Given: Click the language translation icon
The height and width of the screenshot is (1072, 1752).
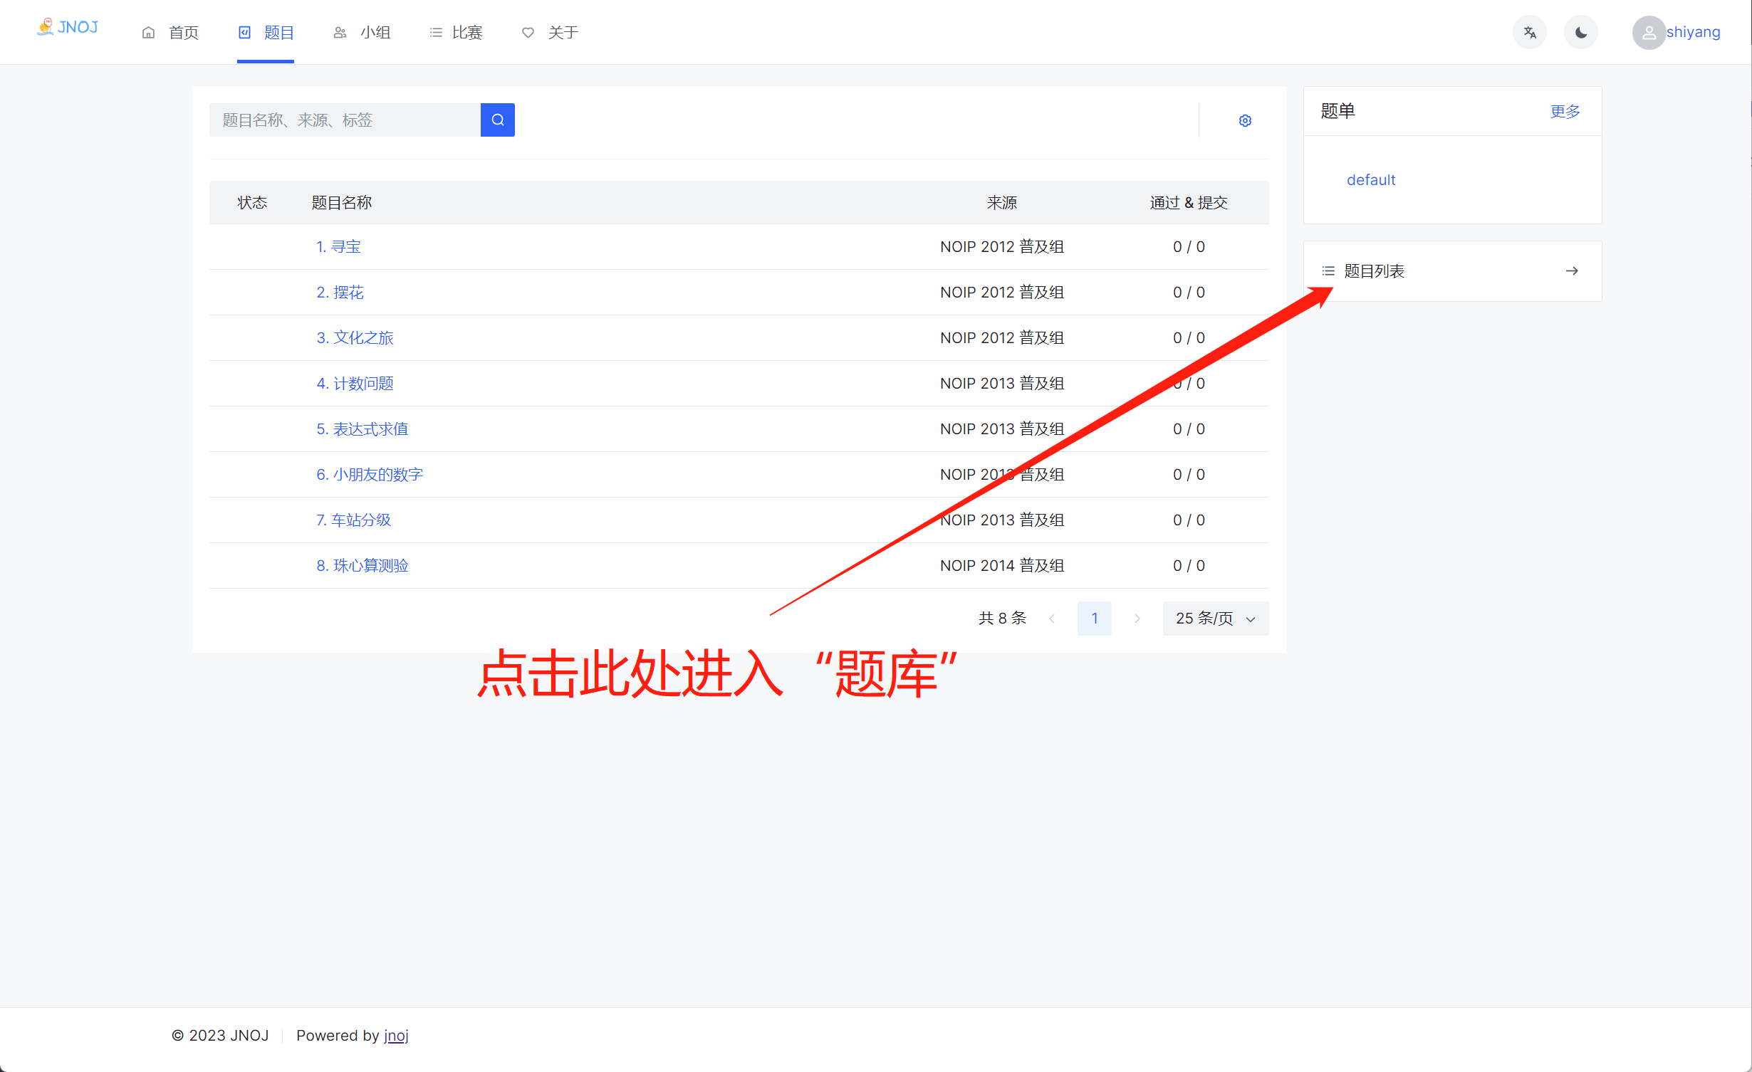Looking at the screenshot, I should tap(1530, 33).
